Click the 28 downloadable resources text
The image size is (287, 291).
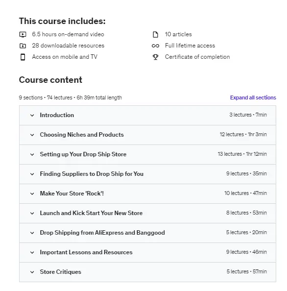(x=68, y=46)
